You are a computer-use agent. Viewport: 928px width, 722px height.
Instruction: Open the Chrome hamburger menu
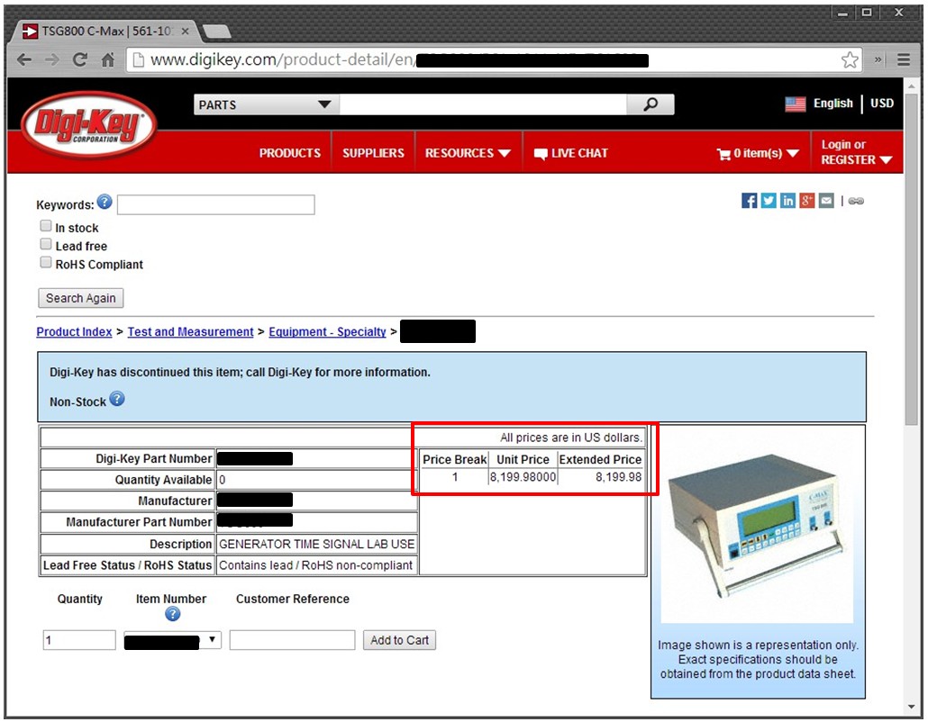pyautogui.click(x=903, y=59)
